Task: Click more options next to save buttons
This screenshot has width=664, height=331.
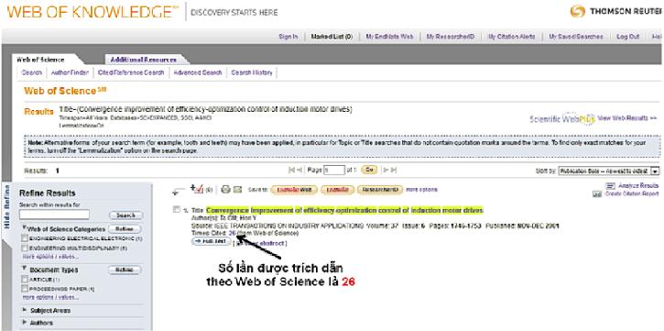Action: [422, 190]
